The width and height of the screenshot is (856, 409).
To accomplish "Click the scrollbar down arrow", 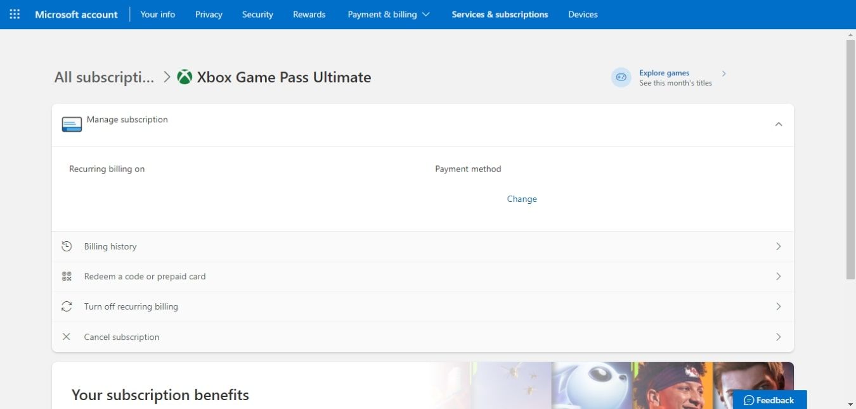I will pyautogui.click(x=850, y=404).
